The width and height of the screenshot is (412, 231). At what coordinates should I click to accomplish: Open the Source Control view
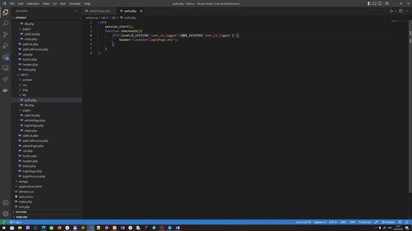(6, 34)
